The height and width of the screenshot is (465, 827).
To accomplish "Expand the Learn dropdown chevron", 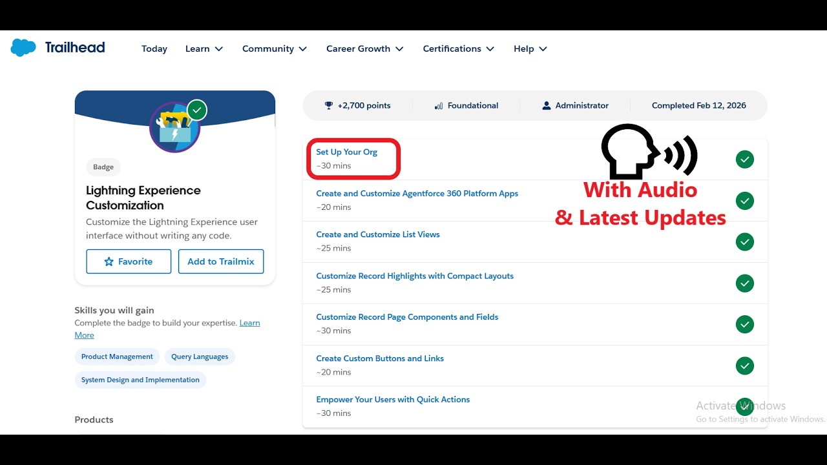I will point(218,49).
